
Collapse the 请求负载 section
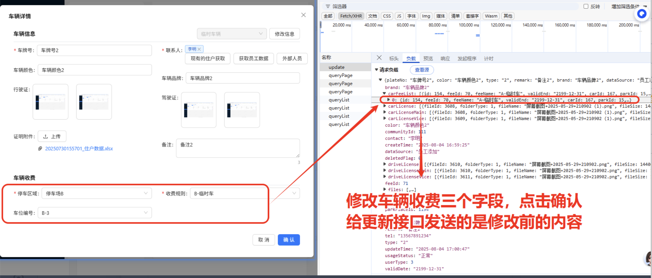pos(376,70)
